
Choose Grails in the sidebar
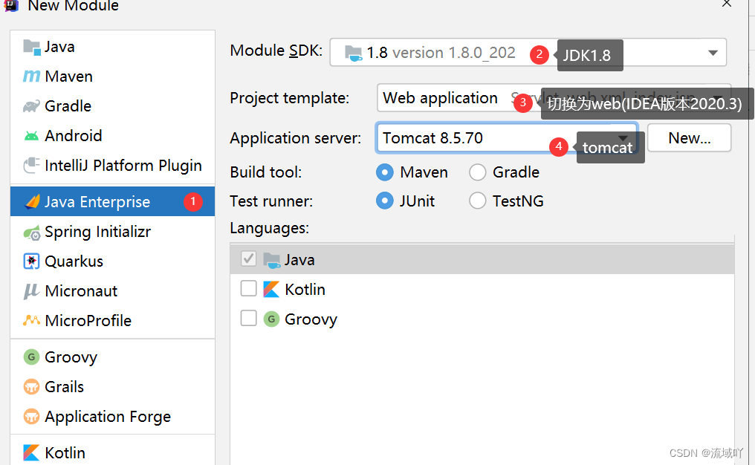tap(113, 386)
